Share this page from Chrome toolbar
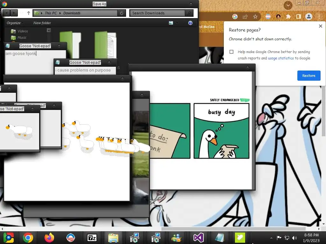 pyautogui.click(x=245, y=17)
